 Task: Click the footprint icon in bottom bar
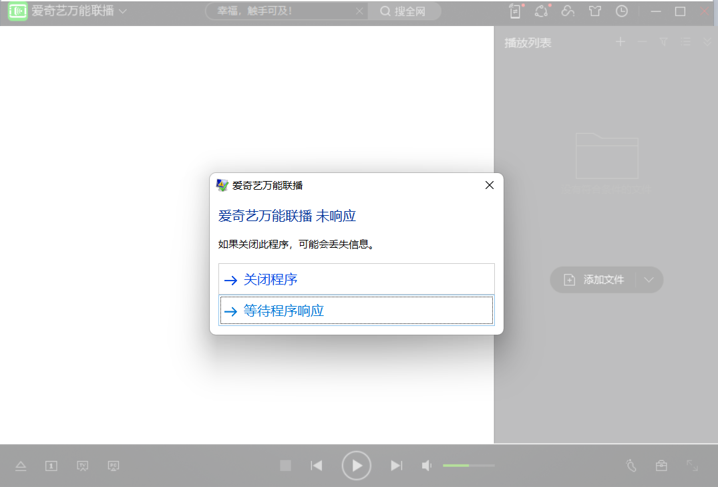pos(631,466)
